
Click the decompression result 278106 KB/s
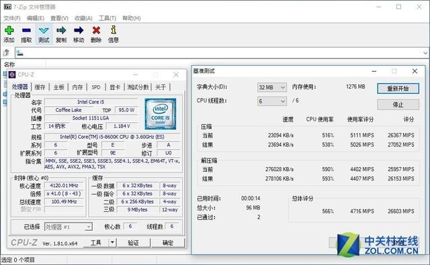tap(279, 178)
